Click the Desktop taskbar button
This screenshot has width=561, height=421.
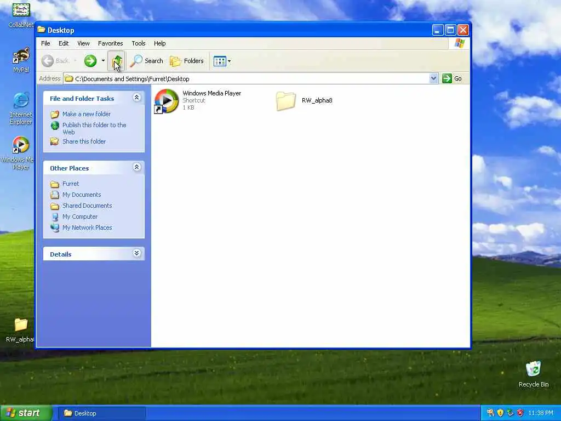click(x=101, y=413)
